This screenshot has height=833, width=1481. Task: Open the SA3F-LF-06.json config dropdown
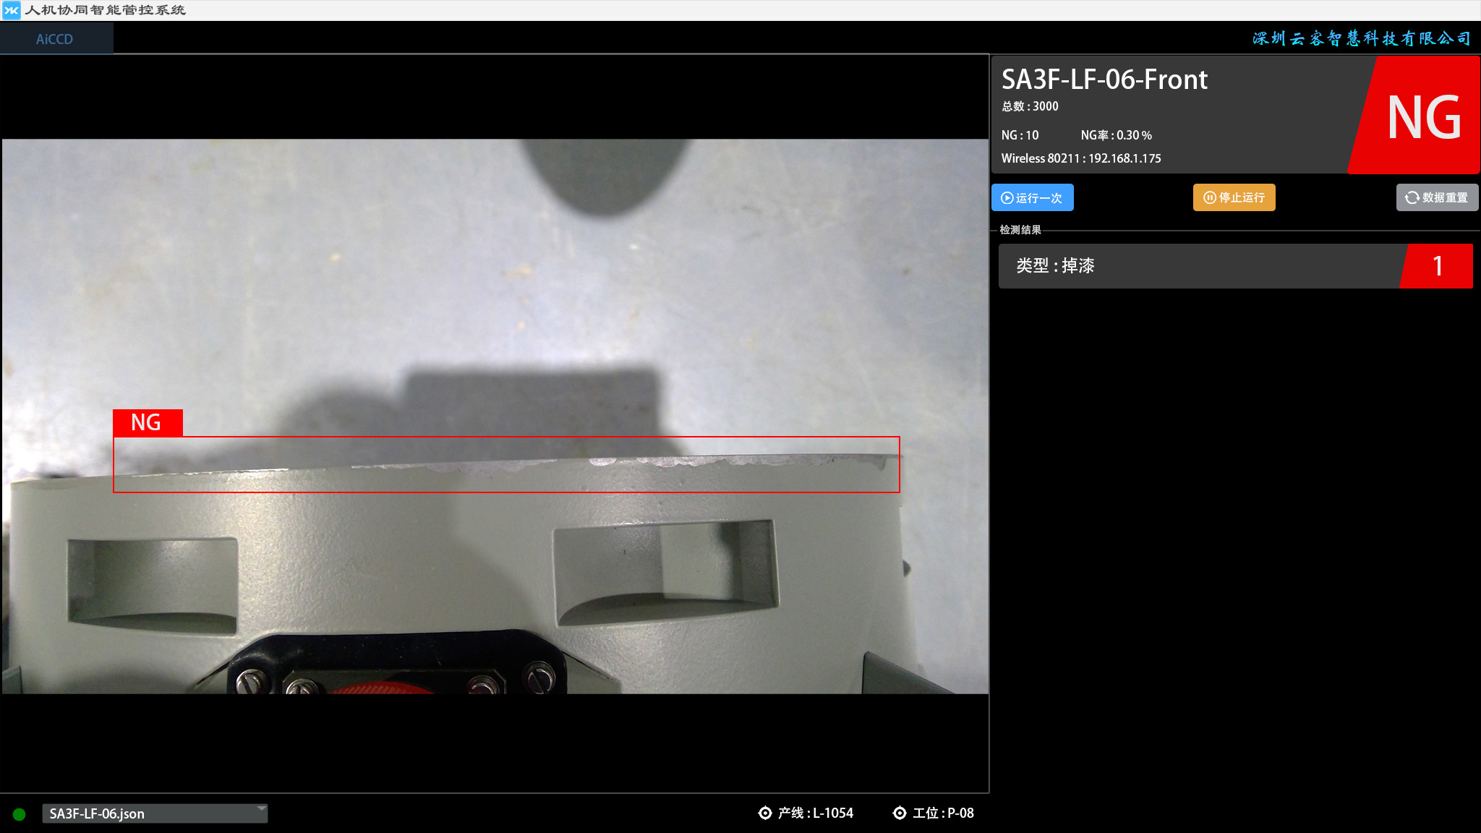155,813
